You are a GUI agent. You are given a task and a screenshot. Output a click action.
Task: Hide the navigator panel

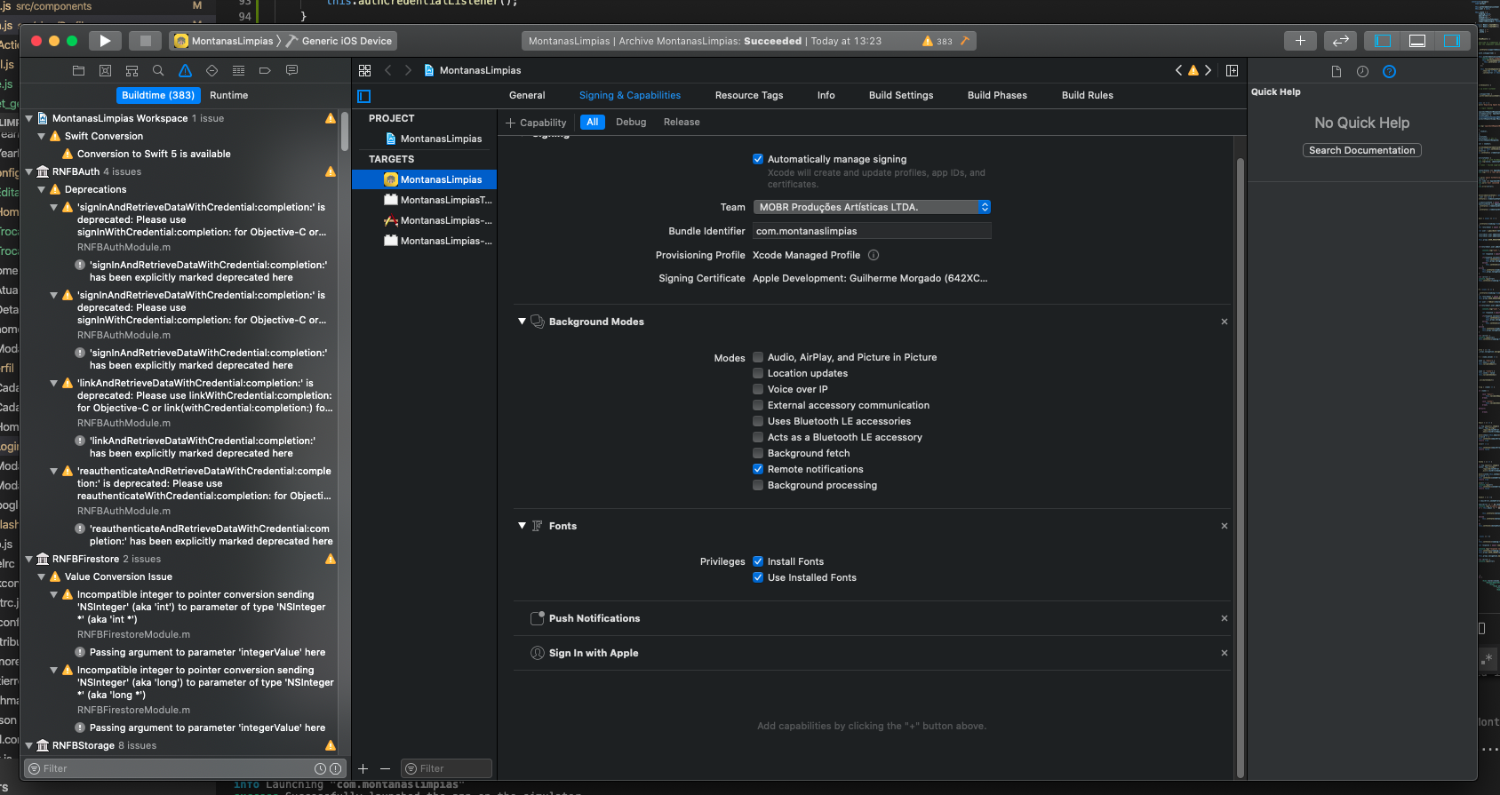point(1383,41)
